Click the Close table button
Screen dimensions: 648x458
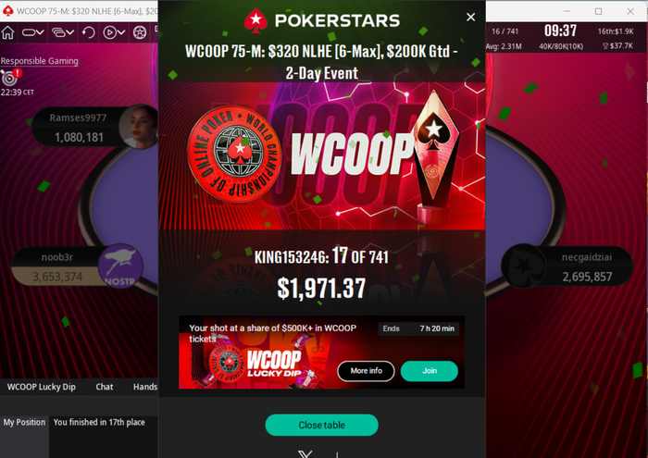[321, 425]
